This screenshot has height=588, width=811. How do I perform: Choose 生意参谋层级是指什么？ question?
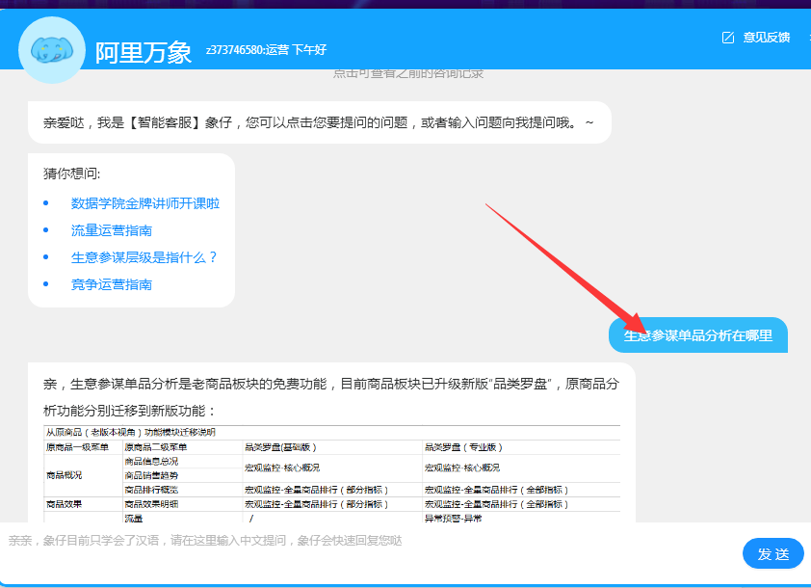(144, 257)
